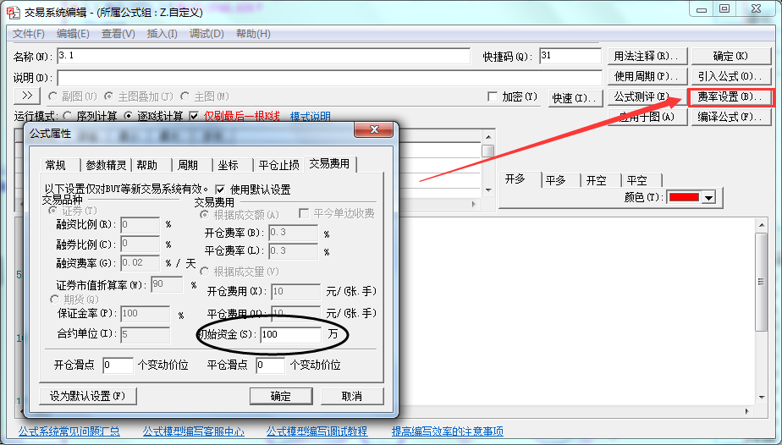Select 根据成交额(A) radio button
Image resolution: width=782 pixels, height=445 pixels.
point(204,215)
